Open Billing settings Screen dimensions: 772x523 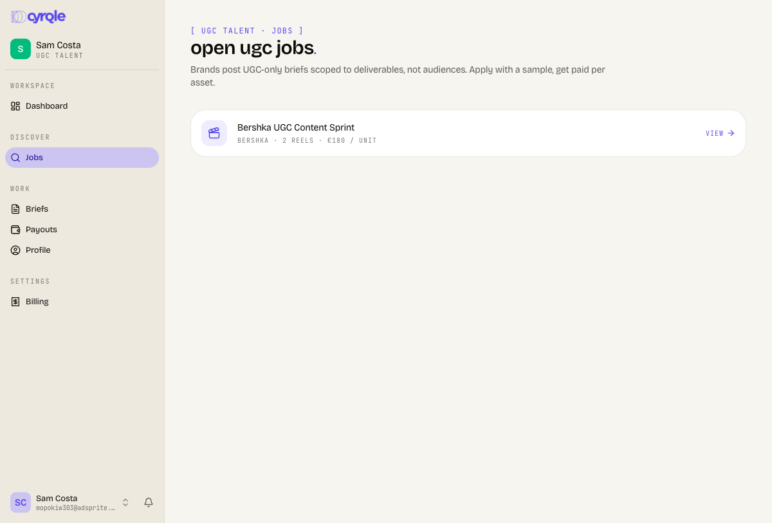coord(82,302)
